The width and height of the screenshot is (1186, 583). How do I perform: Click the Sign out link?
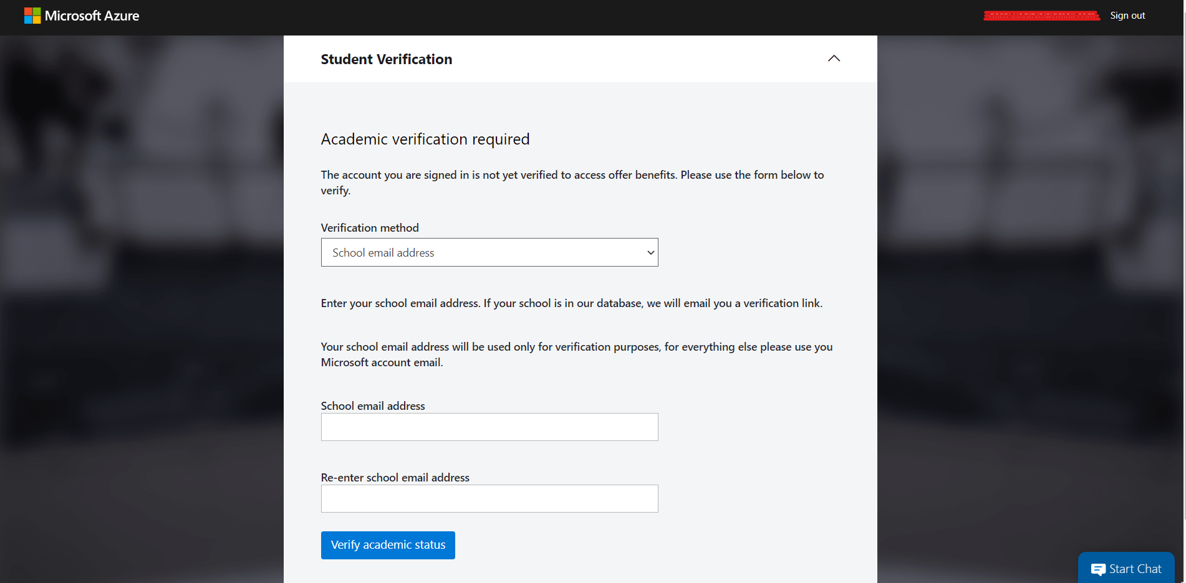point(1127,16)
